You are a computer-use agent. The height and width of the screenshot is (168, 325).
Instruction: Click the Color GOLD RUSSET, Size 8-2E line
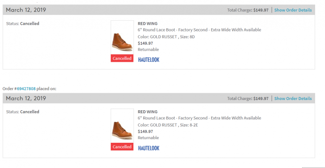(x=168, y=125)
